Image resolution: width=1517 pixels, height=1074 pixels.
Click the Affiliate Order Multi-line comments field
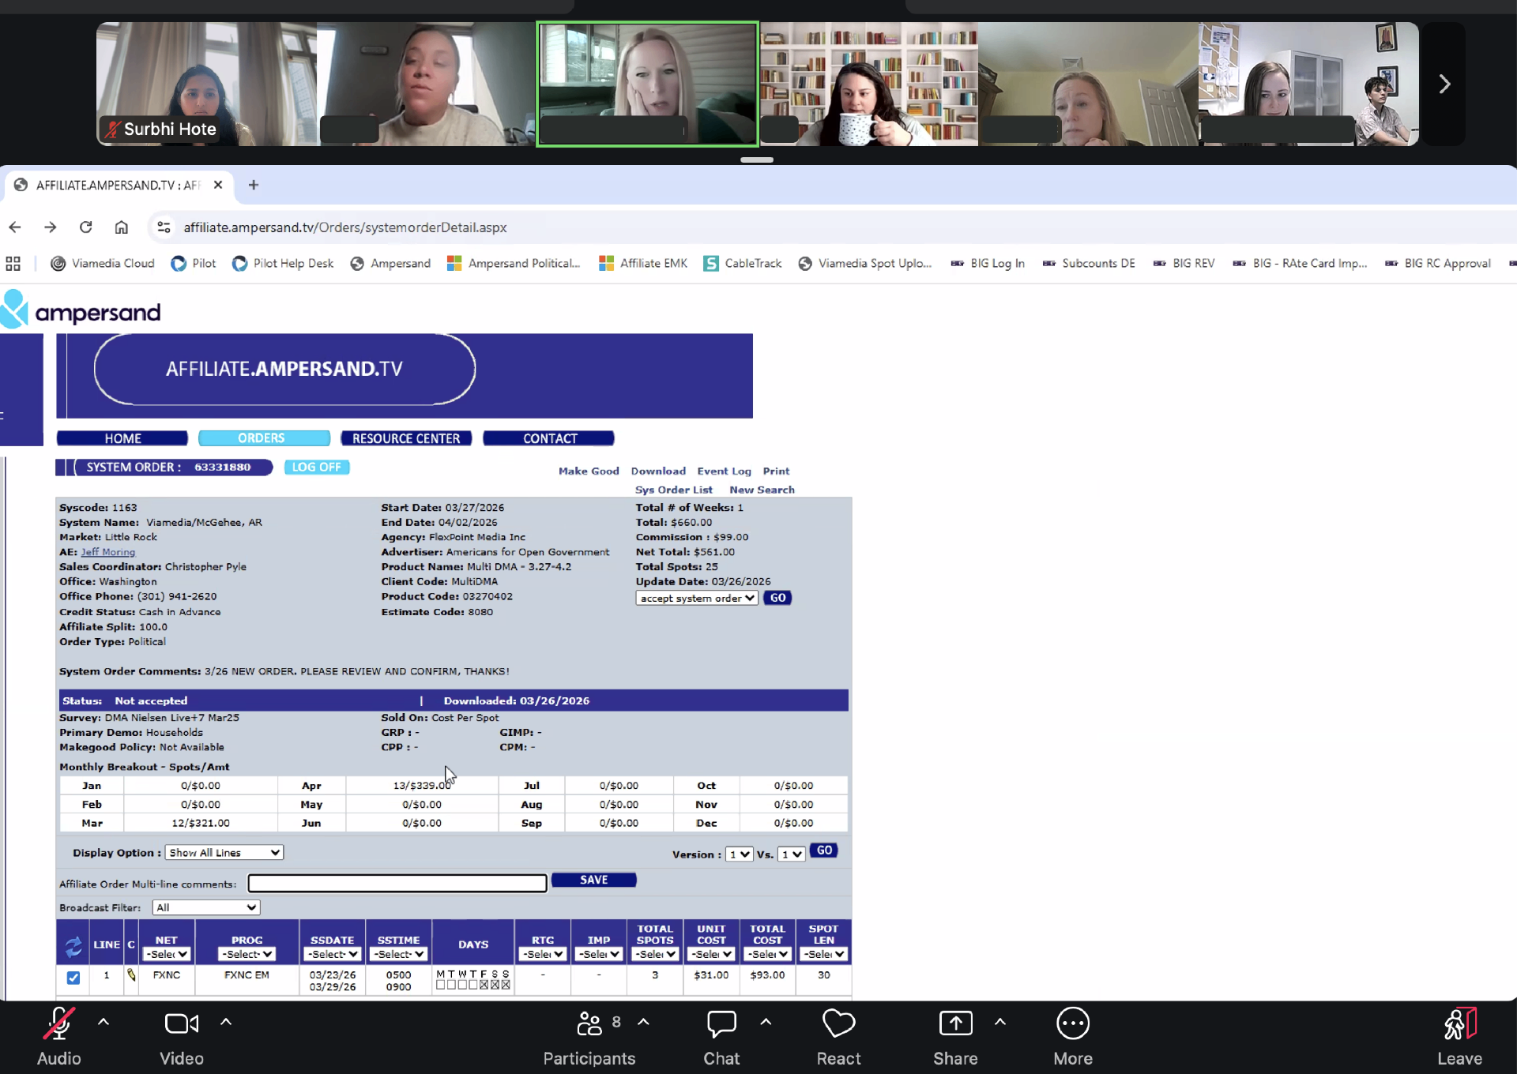click(397, 884)
